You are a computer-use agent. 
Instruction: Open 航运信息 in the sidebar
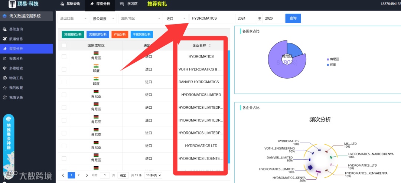[x=26, y=39]
